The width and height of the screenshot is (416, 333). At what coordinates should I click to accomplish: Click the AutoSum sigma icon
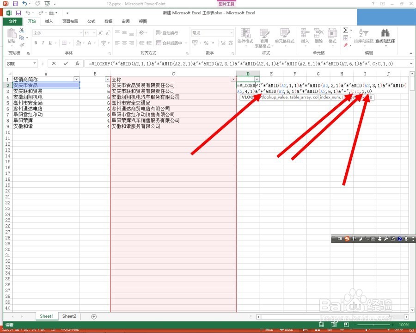pyautogui.click(x=345, y=30)
